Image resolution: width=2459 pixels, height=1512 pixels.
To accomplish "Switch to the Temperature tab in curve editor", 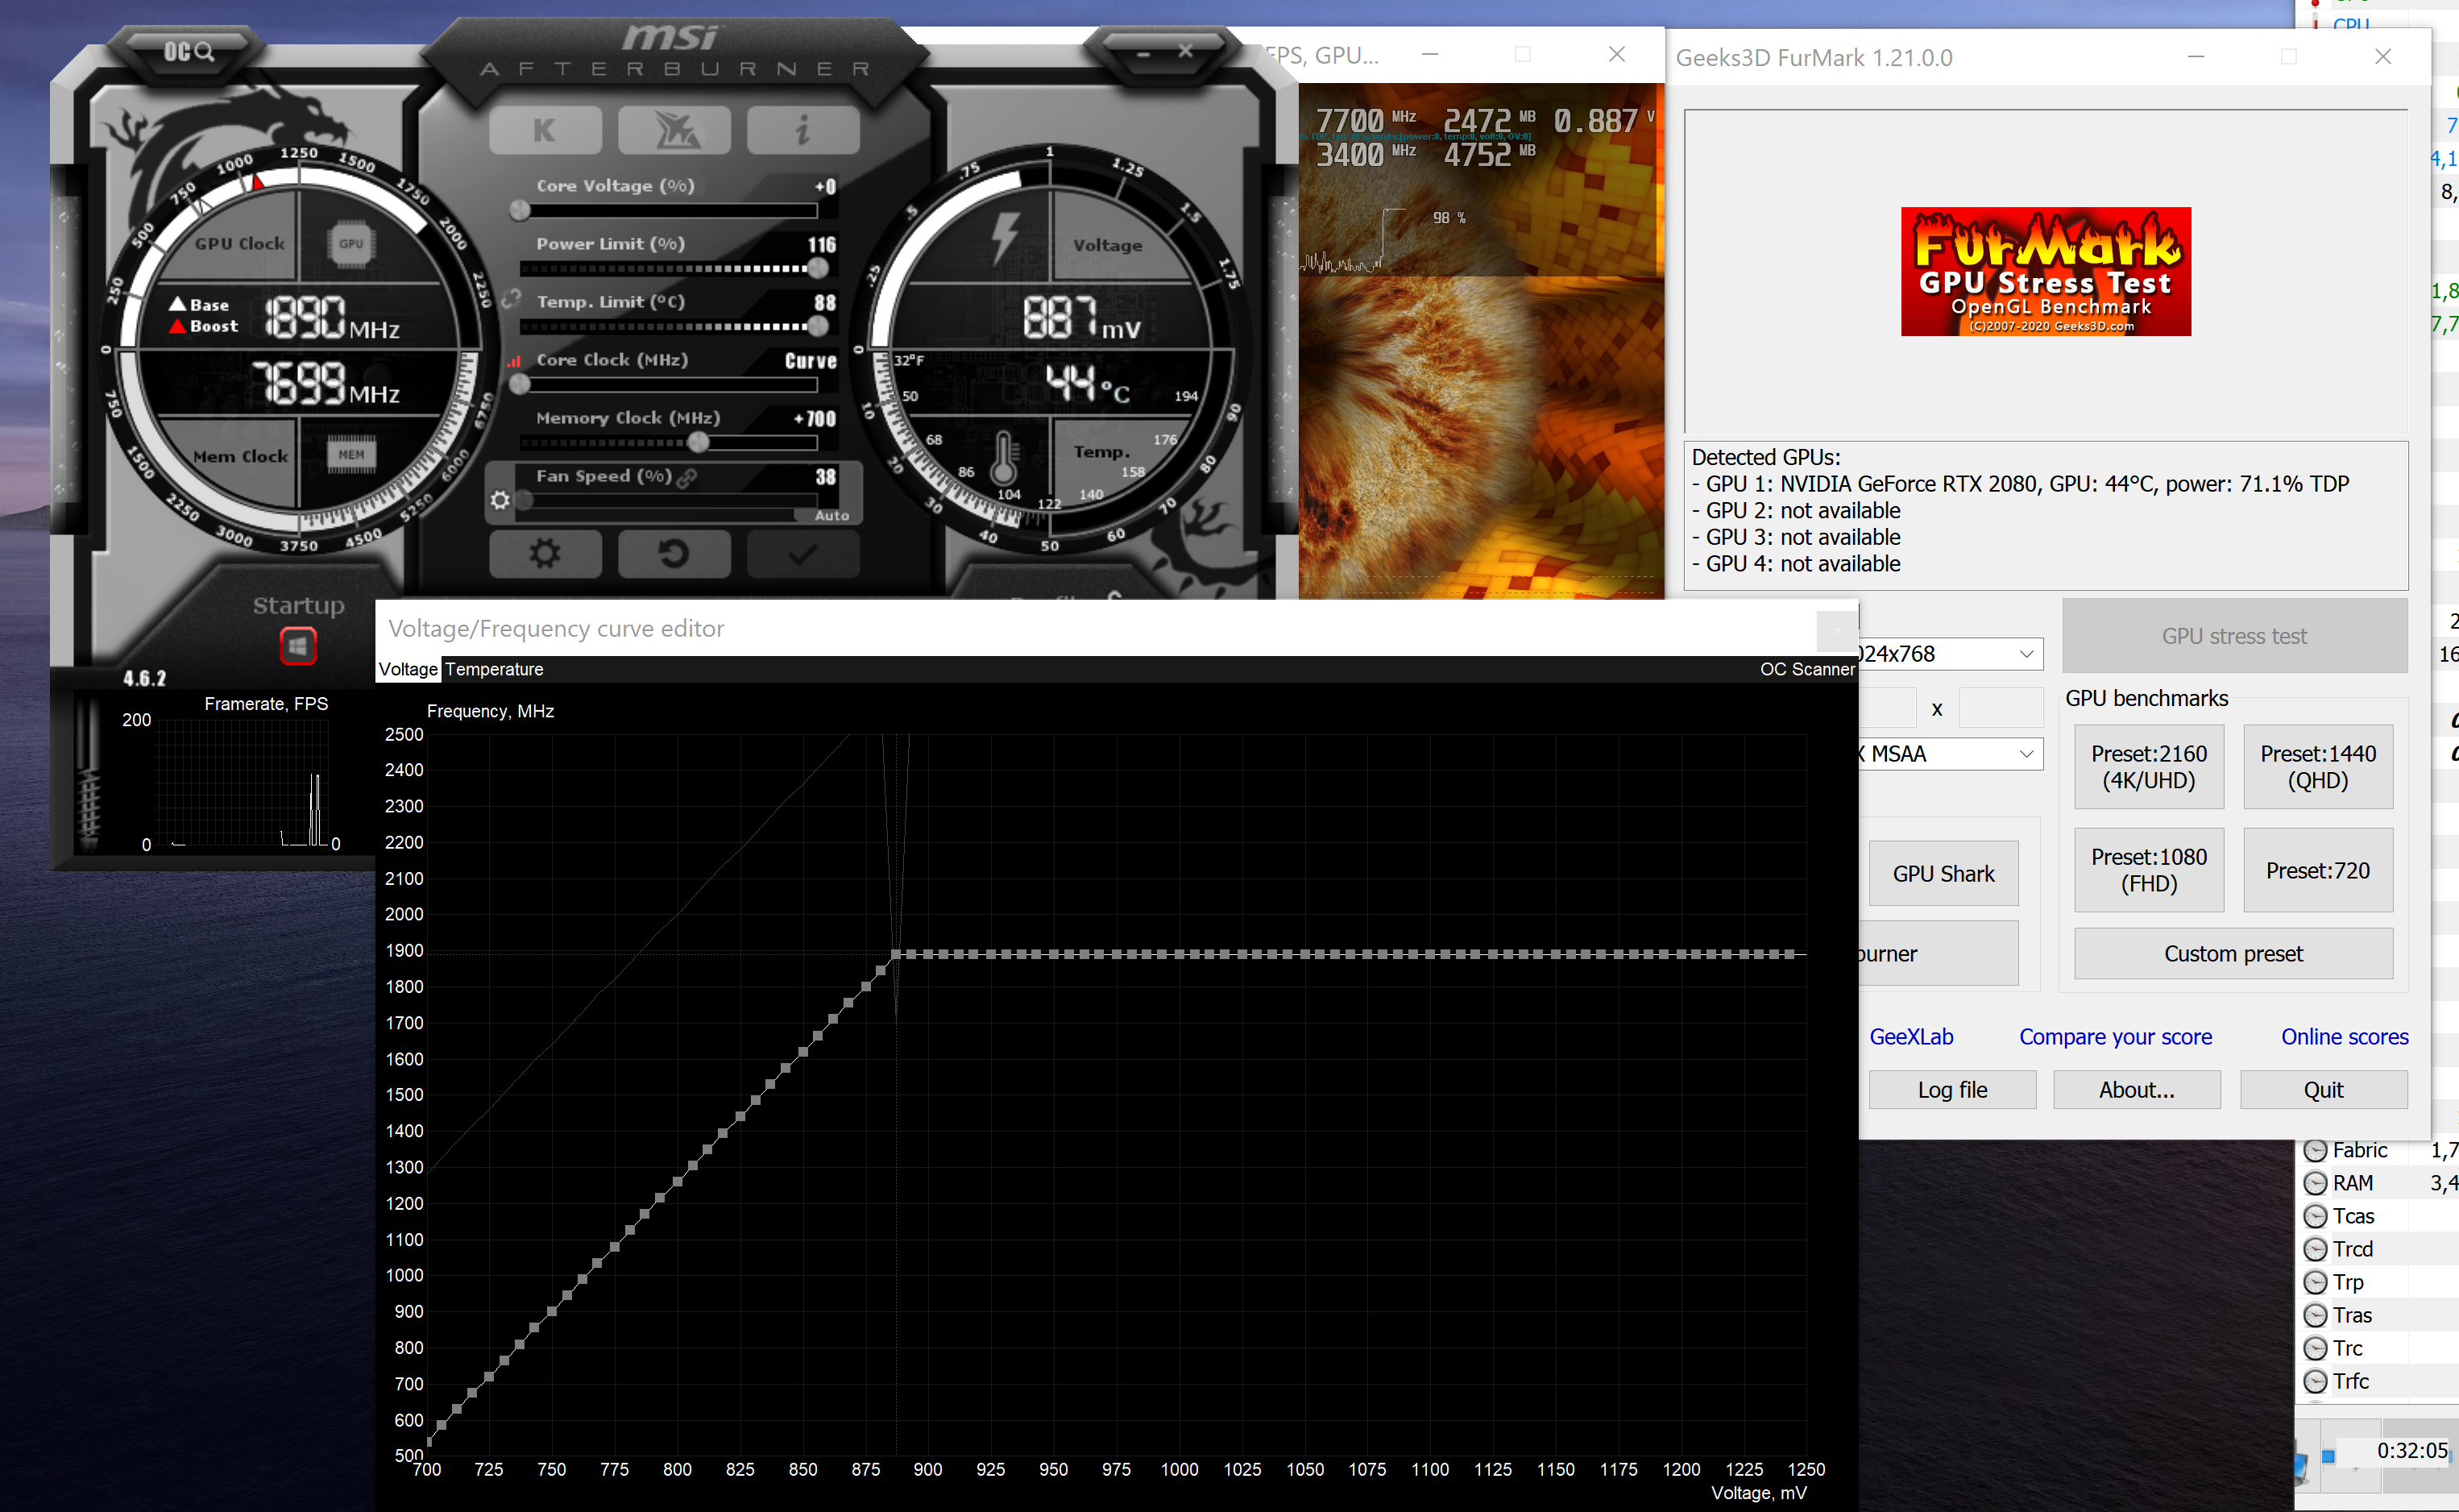I will click(494, 669).
